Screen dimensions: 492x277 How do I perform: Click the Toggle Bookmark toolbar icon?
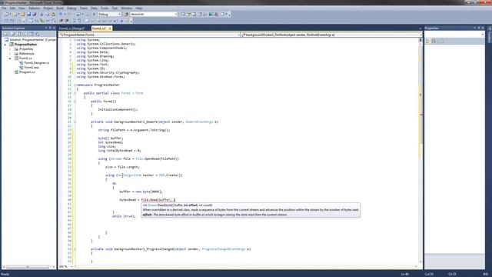click(x=87, y=21)
